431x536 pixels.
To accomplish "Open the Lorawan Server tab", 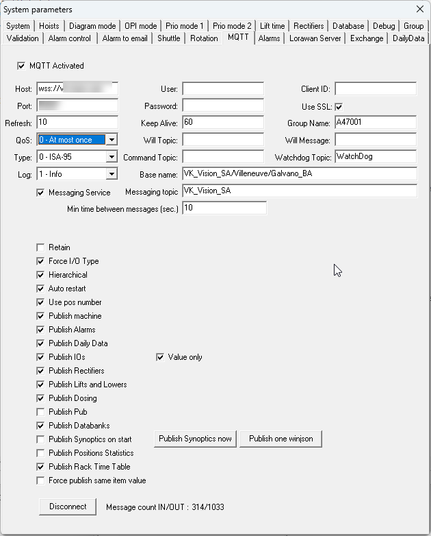I will pyautogui.click(x=315, y=38).
